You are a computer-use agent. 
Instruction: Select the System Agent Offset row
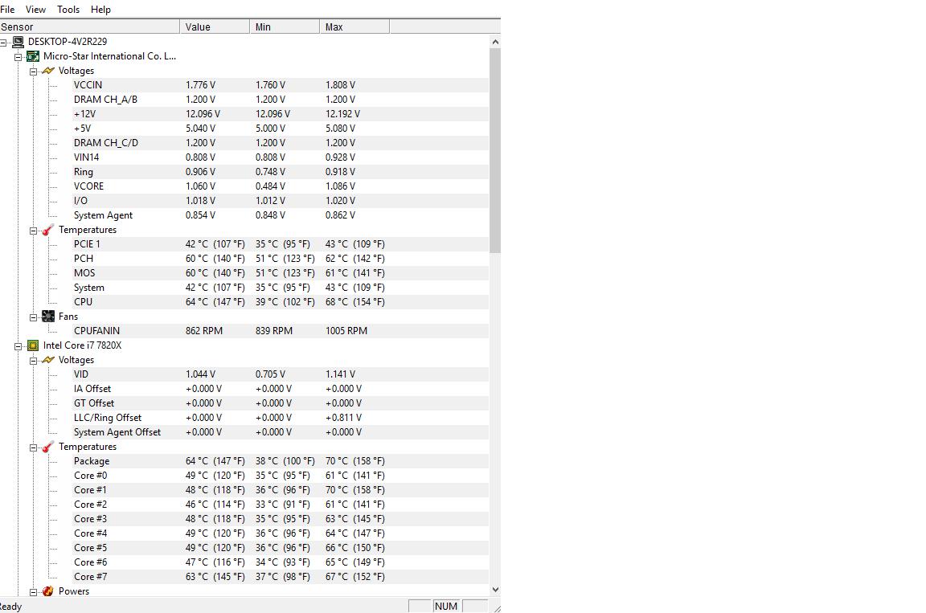point(281,432)
